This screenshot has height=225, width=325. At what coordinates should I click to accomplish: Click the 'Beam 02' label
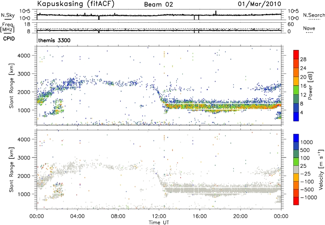(x=158, y=4)
